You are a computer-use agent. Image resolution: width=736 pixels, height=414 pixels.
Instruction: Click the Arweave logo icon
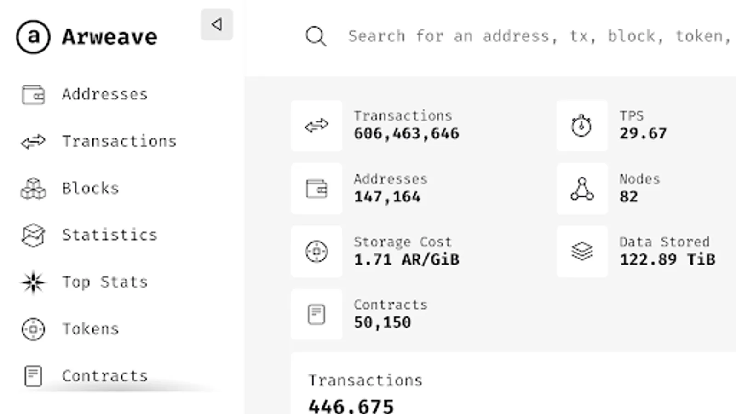[33, 37]
